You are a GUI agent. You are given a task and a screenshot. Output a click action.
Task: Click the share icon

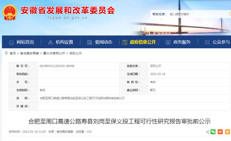click(x=208, y=132)
